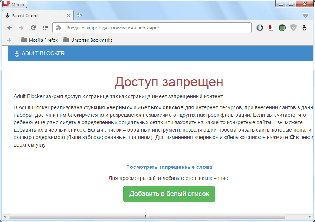Open a new tab with plus button
The height and width of the screenshot is (222, 315).
point(79,15)
